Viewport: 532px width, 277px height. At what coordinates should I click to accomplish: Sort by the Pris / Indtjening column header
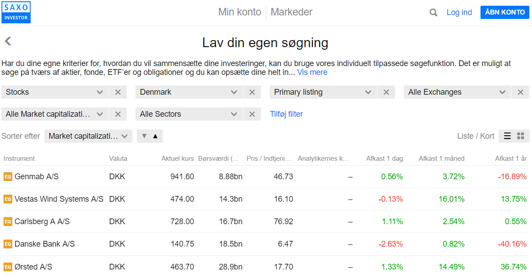[269, 159]
